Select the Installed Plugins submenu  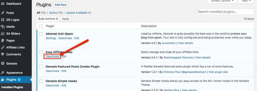coord(12,87)
